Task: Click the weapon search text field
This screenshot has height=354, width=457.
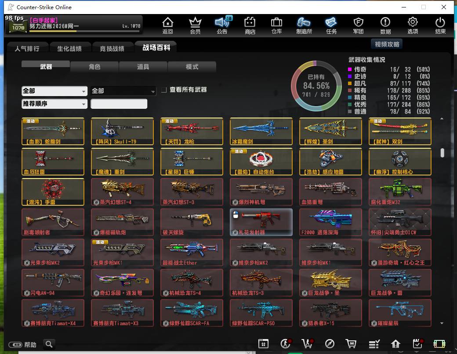Action: [x=119, y=104]
